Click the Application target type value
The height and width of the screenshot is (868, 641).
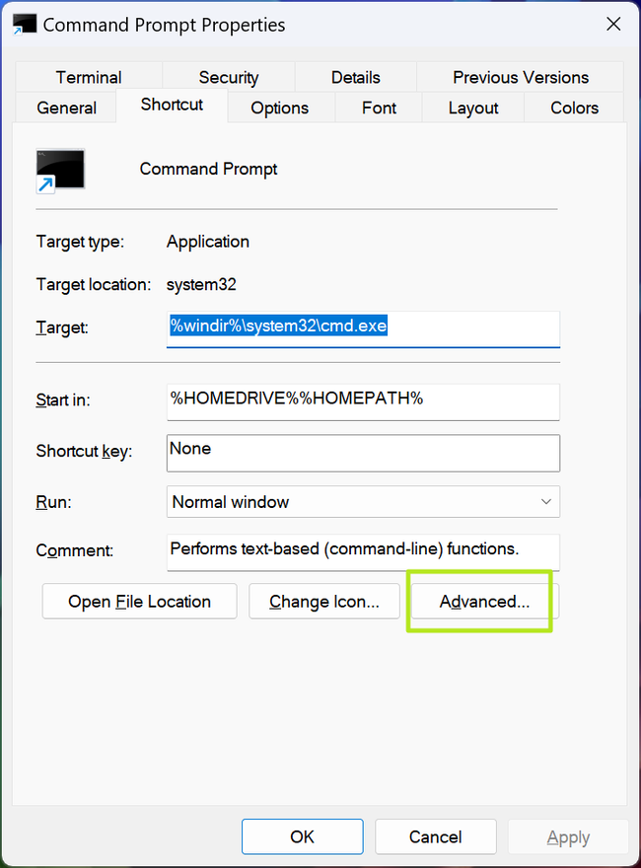[x=207, y=242]
